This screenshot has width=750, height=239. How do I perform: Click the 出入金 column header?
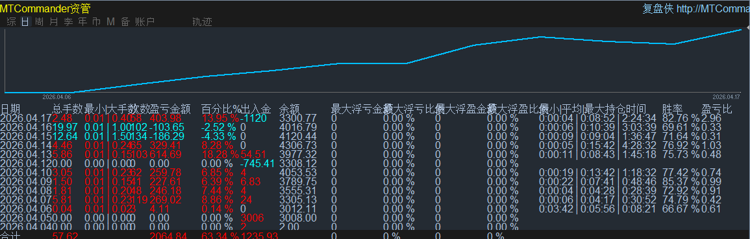pyautogui.click(x=255, y=109)
